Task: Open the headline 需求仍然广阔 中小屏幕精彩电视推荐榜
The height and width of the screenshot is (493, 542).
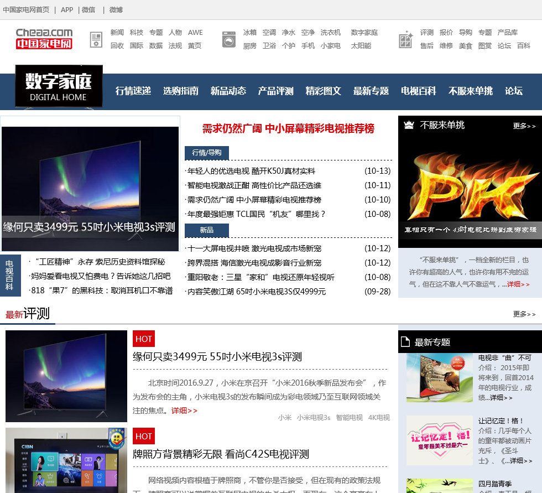Action: [288, 128]
